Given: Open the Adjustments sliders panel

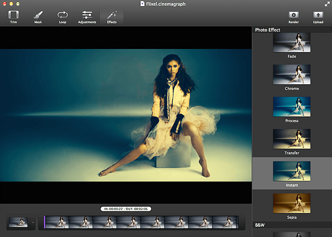Looking at the screenshot, I should coord(87,17).
